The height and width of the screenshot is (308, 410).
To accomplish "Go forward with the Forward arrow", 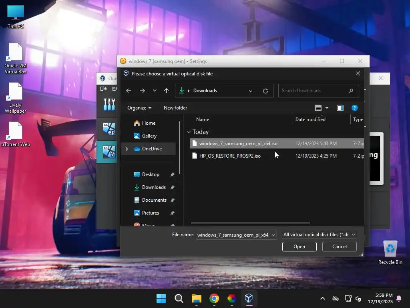I will [x=142, y=91].
